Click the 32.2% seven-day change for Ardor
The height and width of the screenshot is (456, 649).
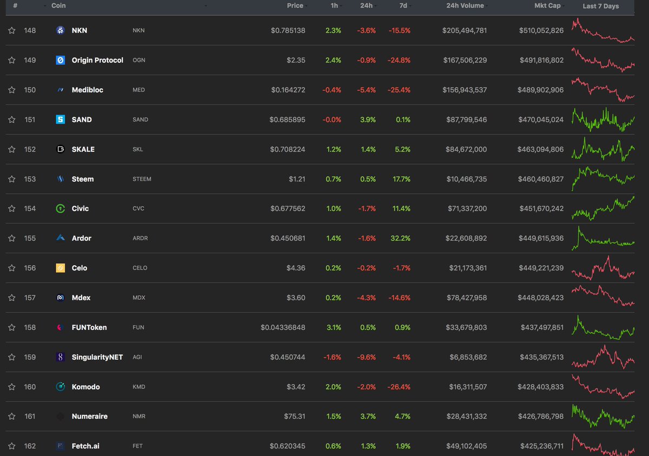tap(401, 238)
